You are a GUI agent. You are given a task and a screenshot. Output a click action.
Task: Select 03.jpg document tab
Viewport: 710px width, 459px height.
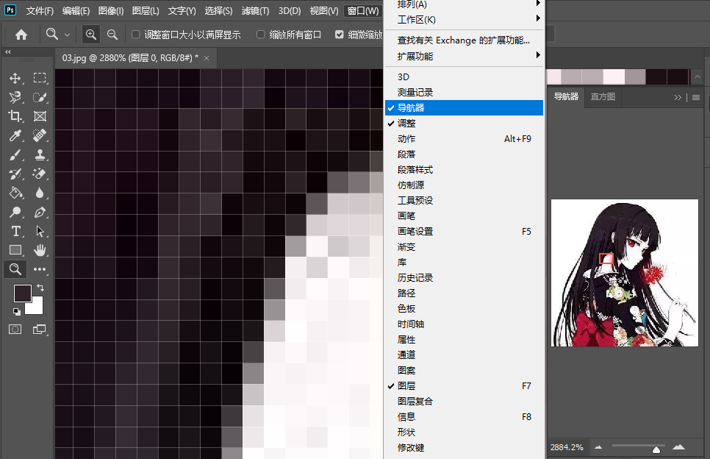(x=130, y=58)
